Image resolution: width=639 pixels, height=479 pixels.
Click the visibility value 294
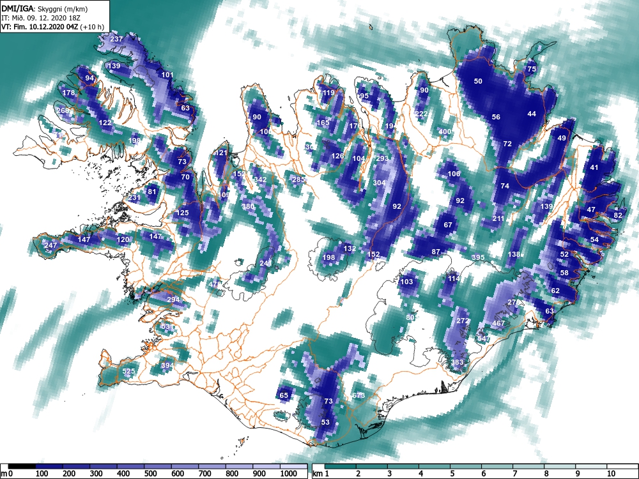tap(173, 300)
